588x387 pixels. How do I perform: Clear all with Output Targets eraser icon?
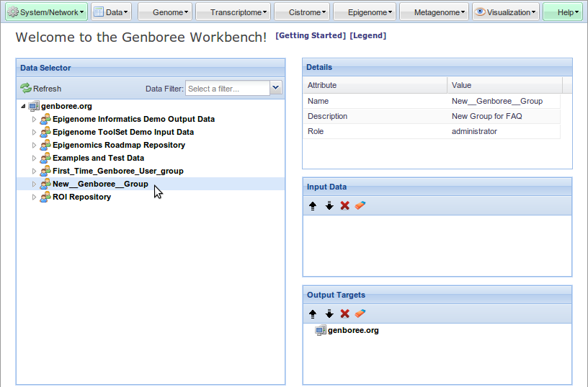click(x=361, y=314)
